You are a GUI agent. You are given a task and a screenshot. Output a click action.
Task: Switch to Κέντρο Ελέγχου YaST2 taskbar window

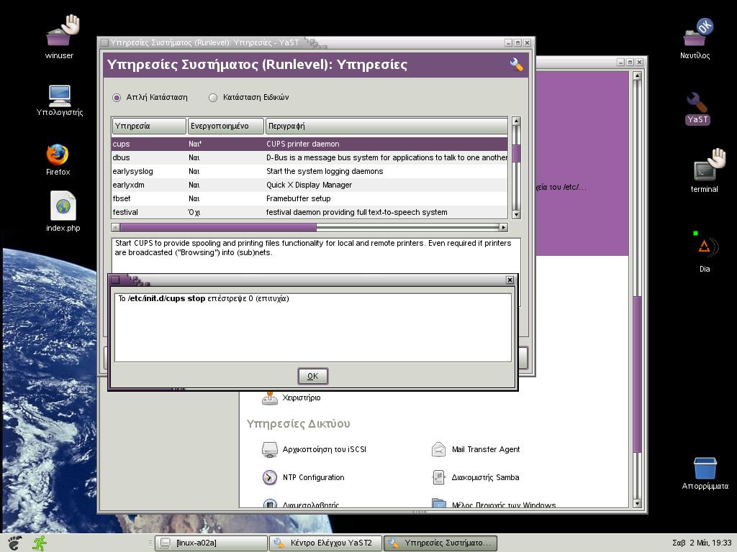tap(326, 543)
